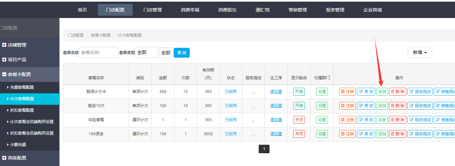Click the second 全部 dropdown before 查询
Viewport: 455px width, 166px height.
166,53
